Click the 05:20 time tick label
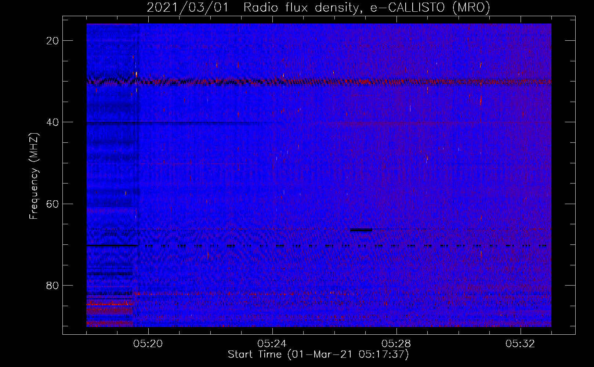The height and width of the screenshot is (367, 594). click(x=148, y=344)
